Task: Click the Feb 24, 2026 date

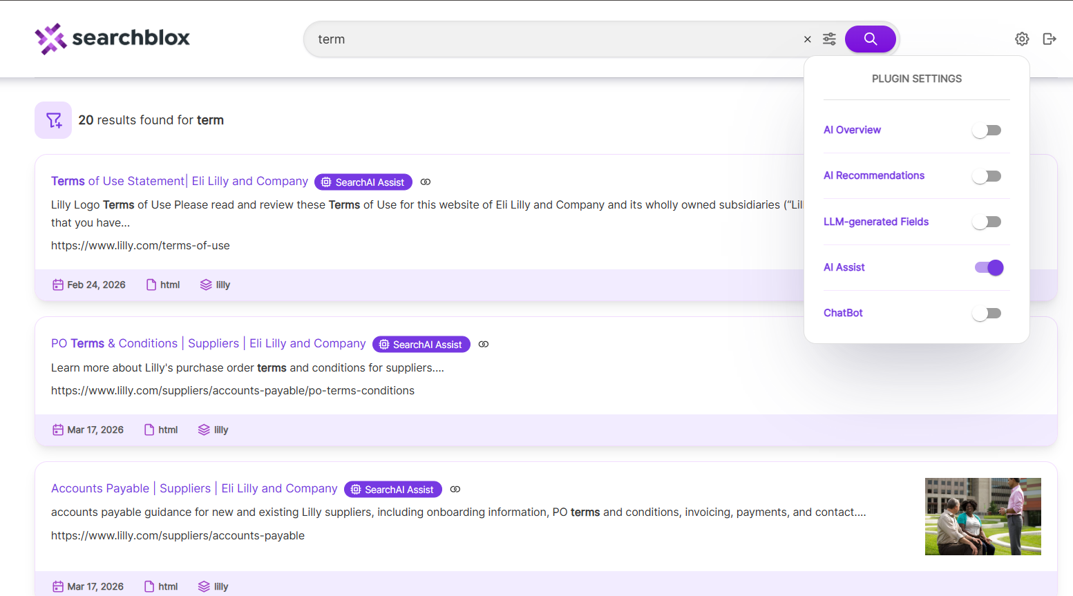Action: [96, 285]
